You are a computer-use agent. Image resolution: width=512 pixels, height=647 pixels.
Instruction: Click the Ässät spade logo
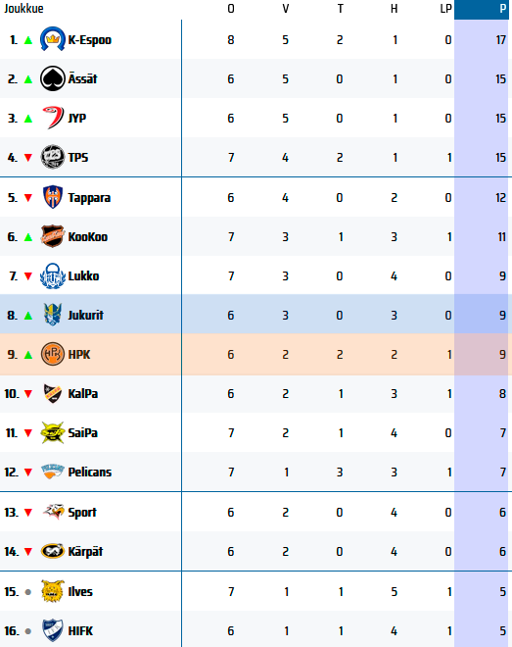tap(52, 78)
